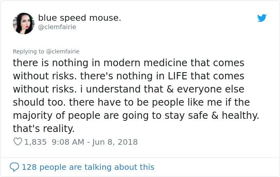Open the profile avatar photo
Viewport: 280px width, 177px height.
point(24,23)
